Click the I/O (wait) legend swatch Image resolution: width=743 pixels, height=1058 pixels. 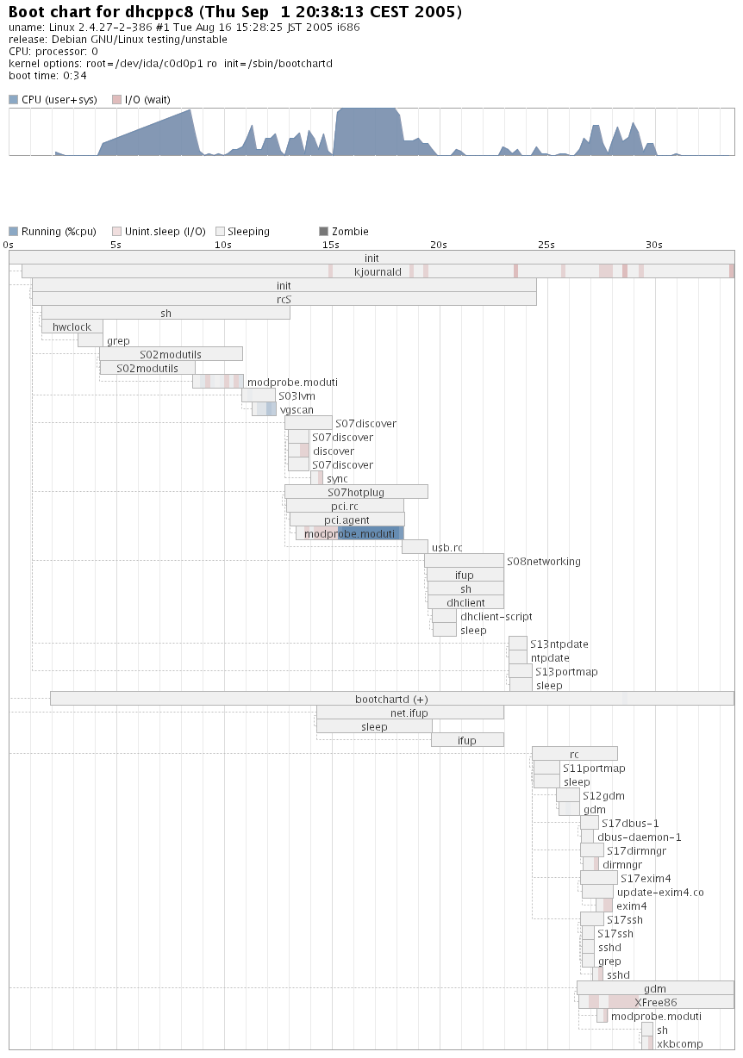click(x=116, y=100)
